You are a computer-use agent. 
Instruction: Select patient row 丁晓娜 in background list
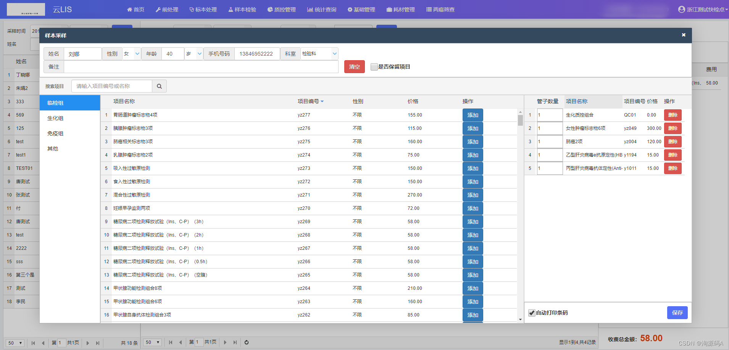(22, 75)
